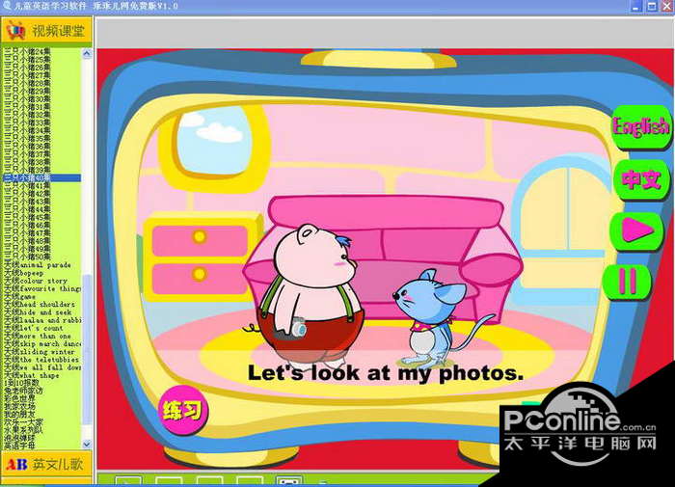Open the 'hide and seek' lesson
Screen dimensions: 675x487
point(38,312)
